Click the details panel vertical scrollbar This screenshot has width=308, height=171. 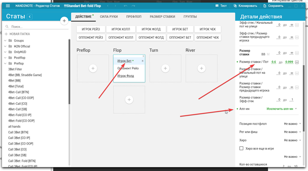[304, 98]
